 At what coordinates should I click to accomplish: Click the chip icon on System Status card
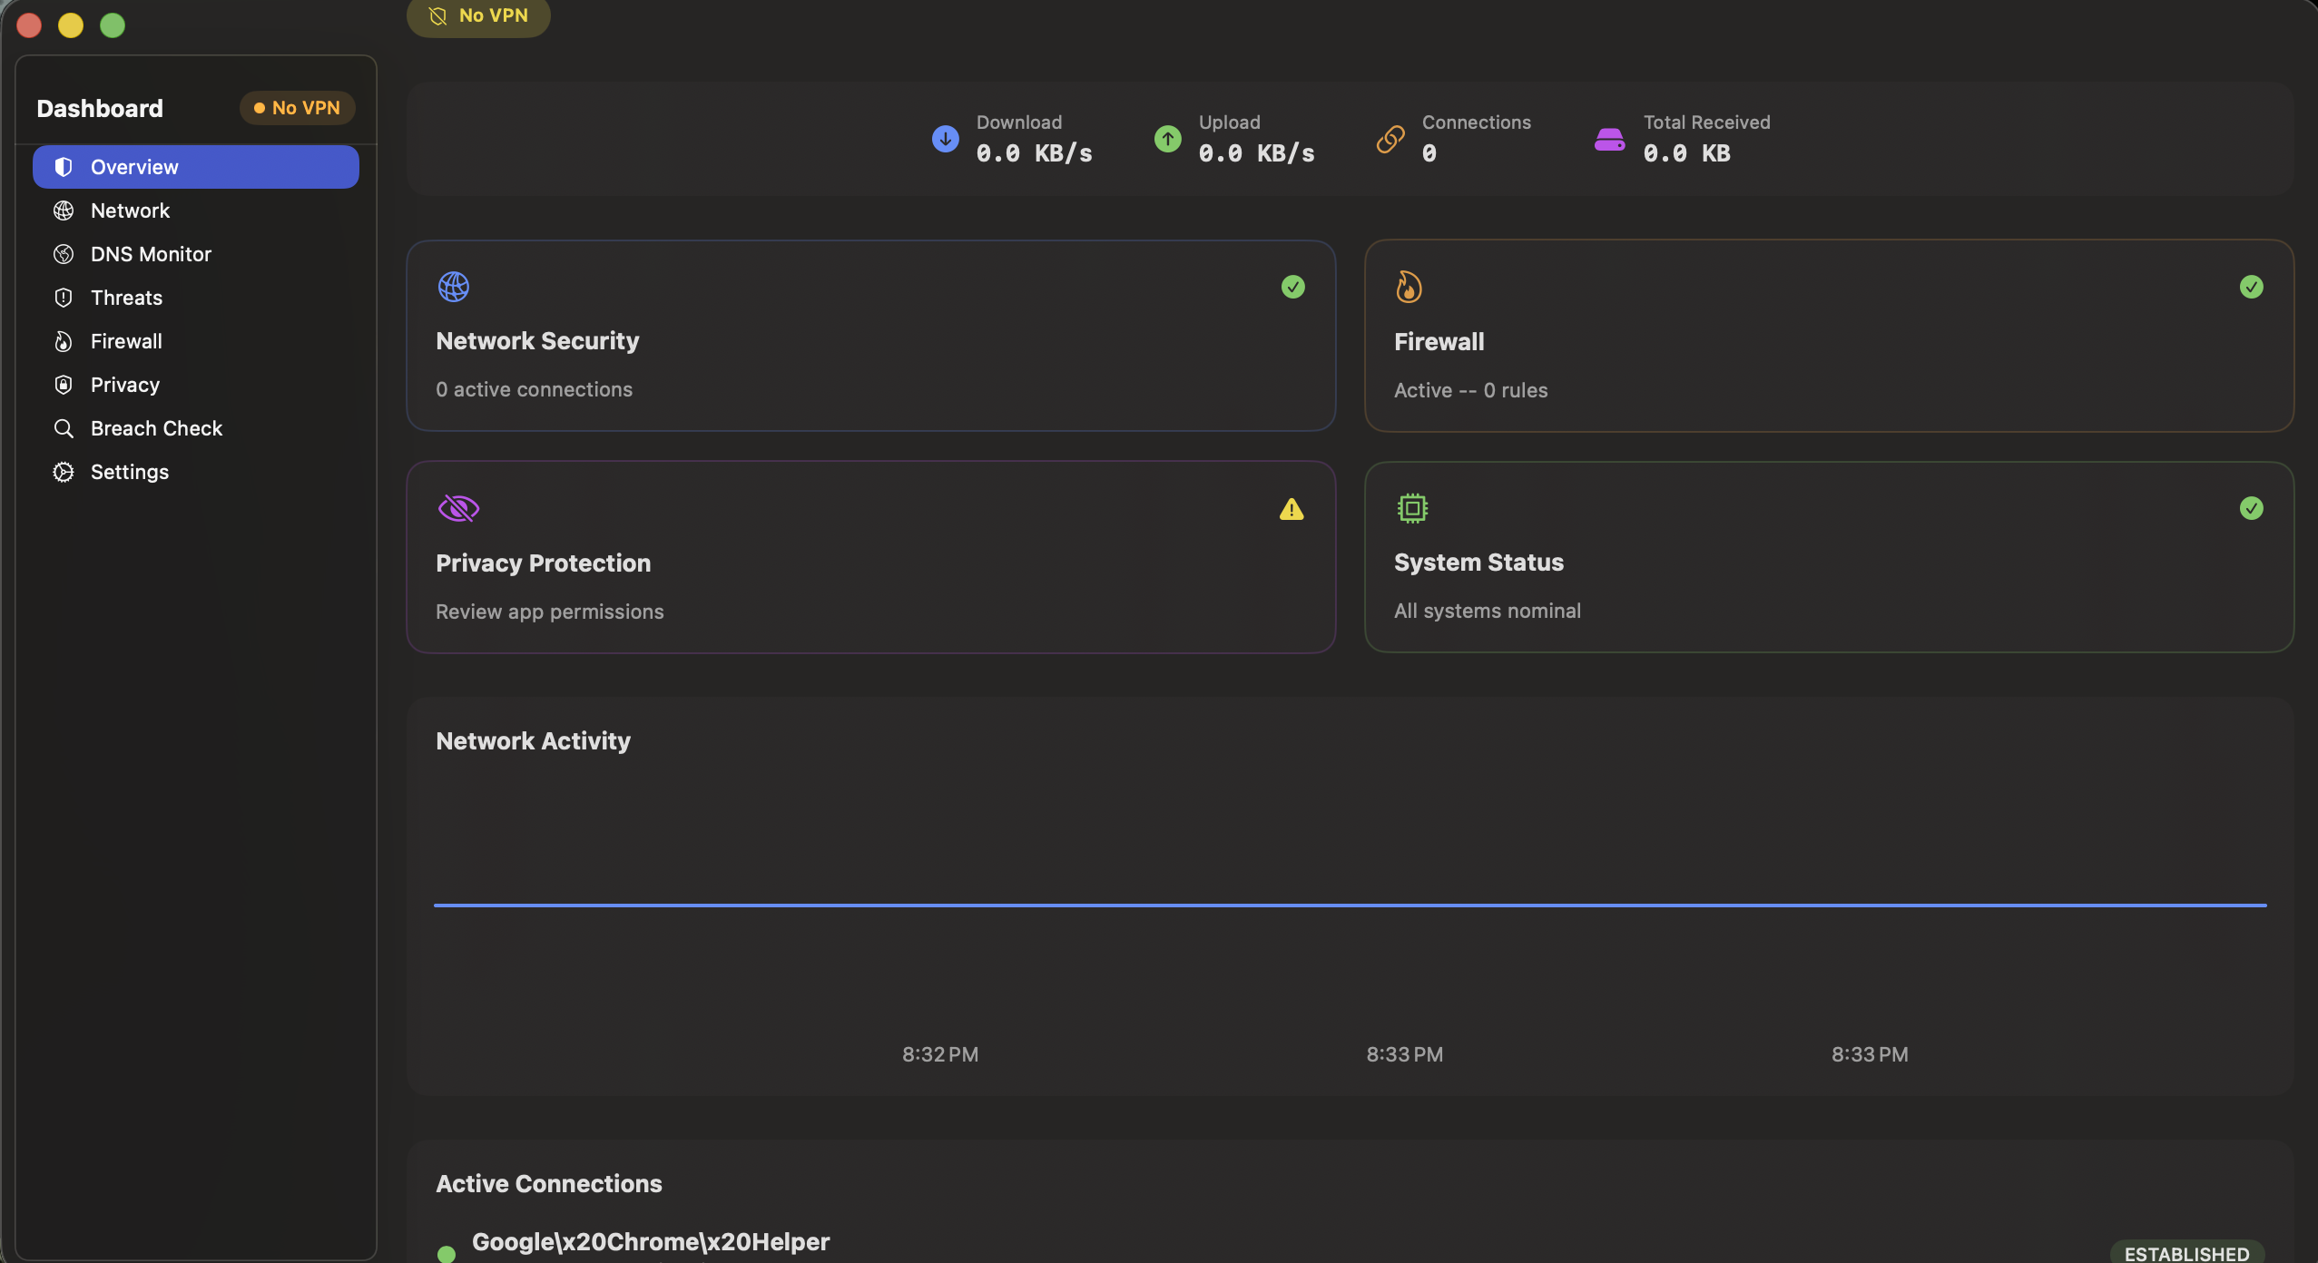[x=1412, y=508]
